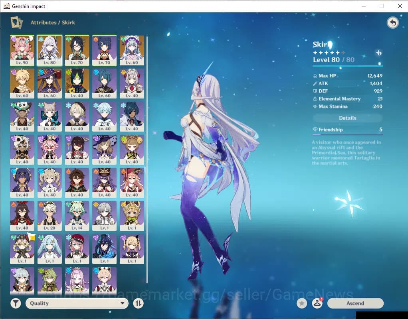Select Kaeya's Lv. 40 portrait
Image resolution: width=408 pixels, height=319 pixels.
(132, 116)
